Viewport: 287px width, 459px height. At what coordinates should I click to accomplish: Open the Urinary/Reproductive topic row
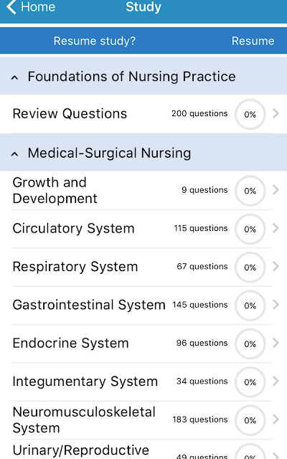[x=143, y=450]
